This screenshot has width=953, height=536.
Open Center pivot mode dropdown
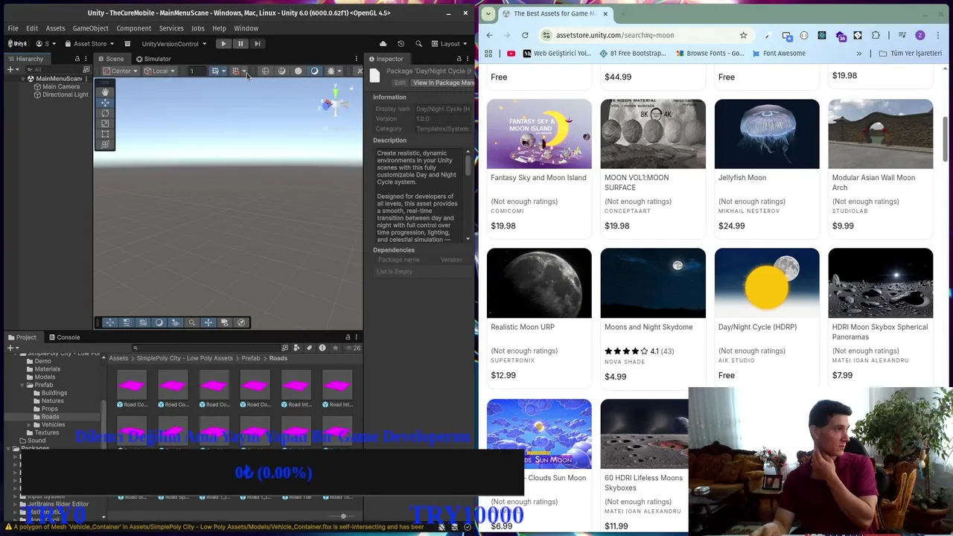click(121, 71)
